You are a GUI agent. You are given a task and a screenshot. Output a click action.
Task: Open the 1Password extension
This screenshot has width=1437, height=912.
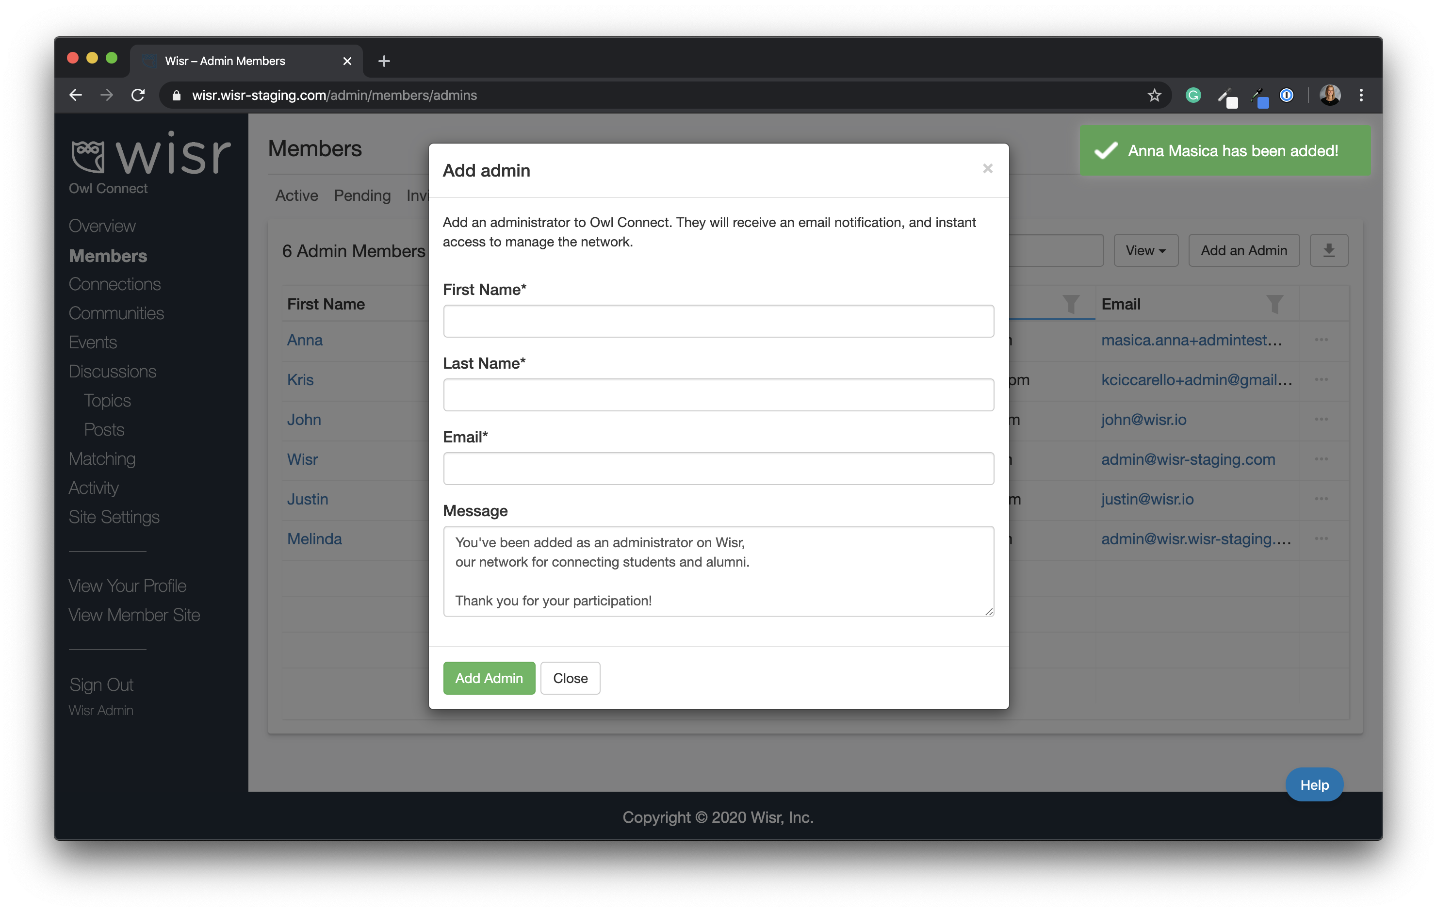click(1287, 96)
